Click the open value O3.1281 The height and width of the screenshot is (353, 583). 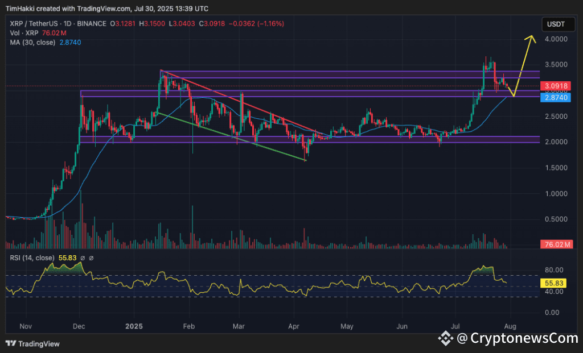(x=123, y=24)
